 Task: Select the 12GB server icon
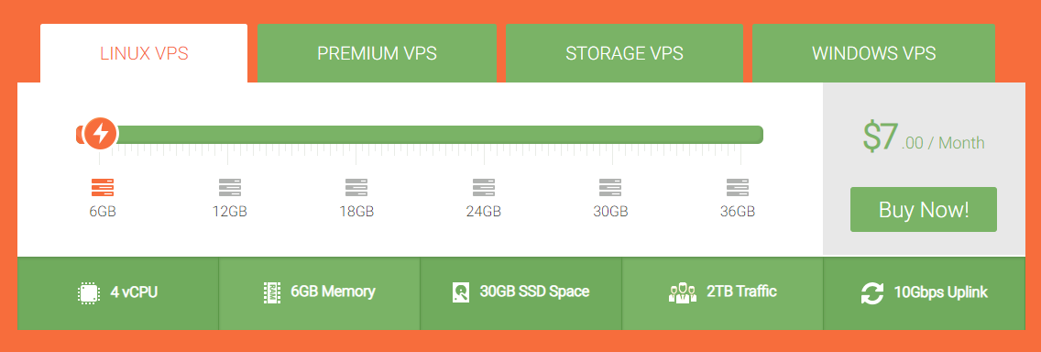(230, 188)
